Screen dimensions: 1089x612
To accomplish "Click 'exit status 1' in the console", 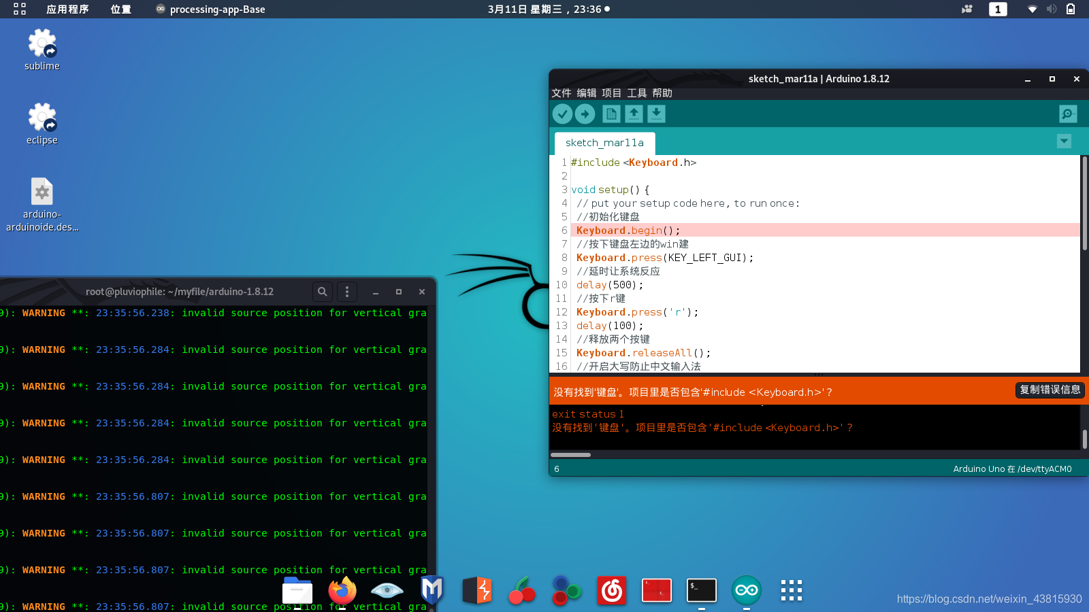I will click(587, 414).
